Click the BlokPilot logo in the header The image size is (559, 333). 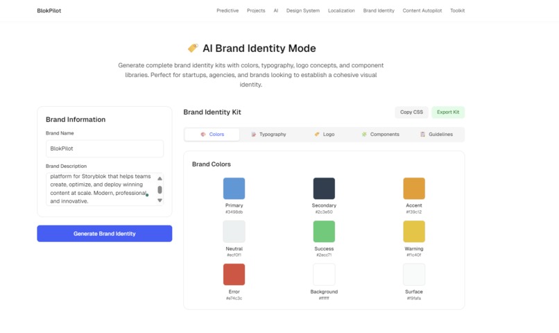(x=49, y=10)
